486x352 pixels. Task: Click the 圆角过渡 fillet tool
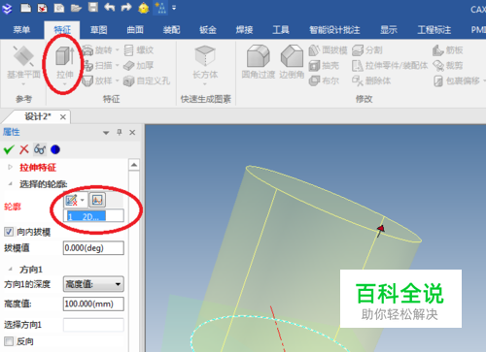point(259,61)
